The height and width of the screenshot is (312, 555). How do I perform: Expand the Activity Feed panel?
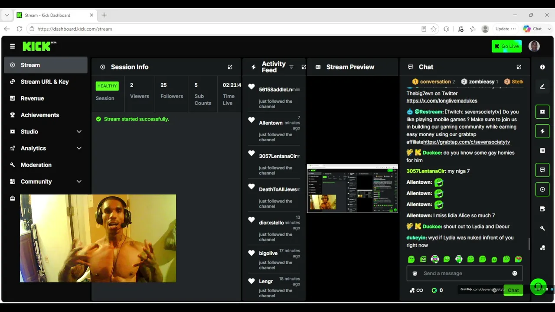(304, 67)
